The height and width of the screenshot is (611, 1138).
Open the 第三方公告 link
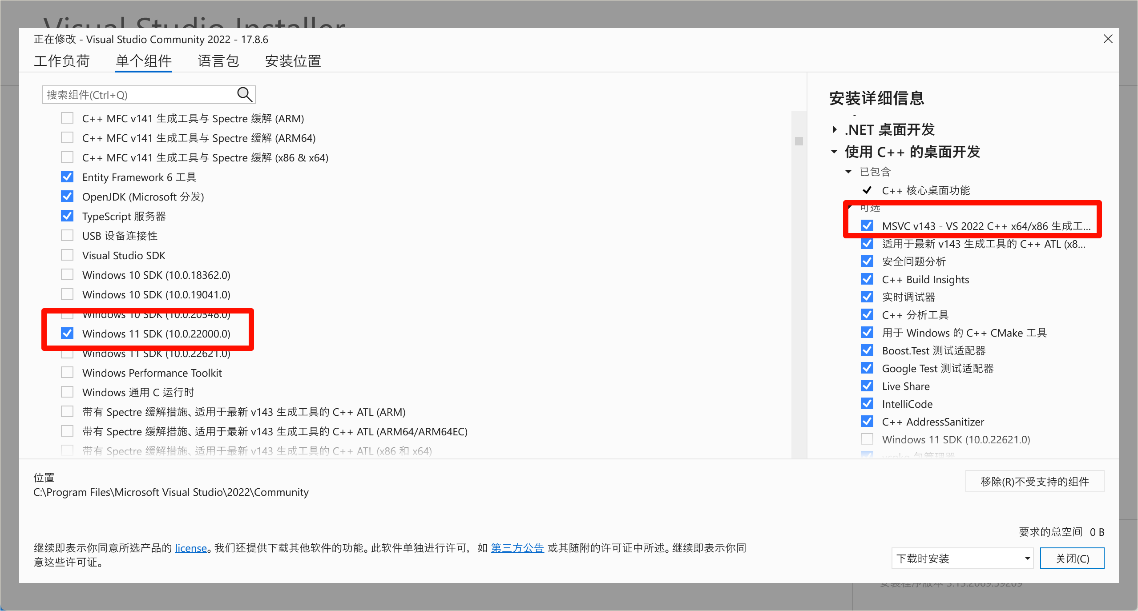coord(517,548)
